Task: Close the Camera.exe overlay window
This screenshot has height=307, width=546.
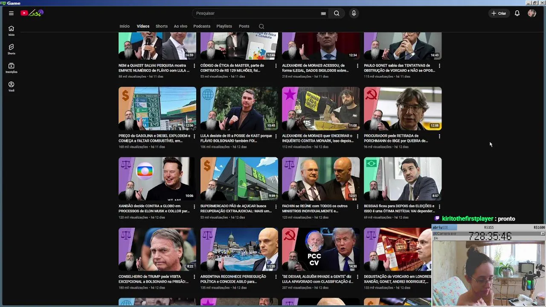Action: tap(543, 234)
